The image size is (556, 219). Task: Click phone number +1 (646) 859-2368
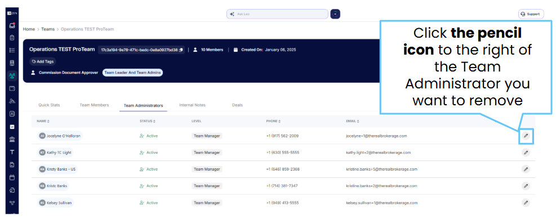coord(283,169)
